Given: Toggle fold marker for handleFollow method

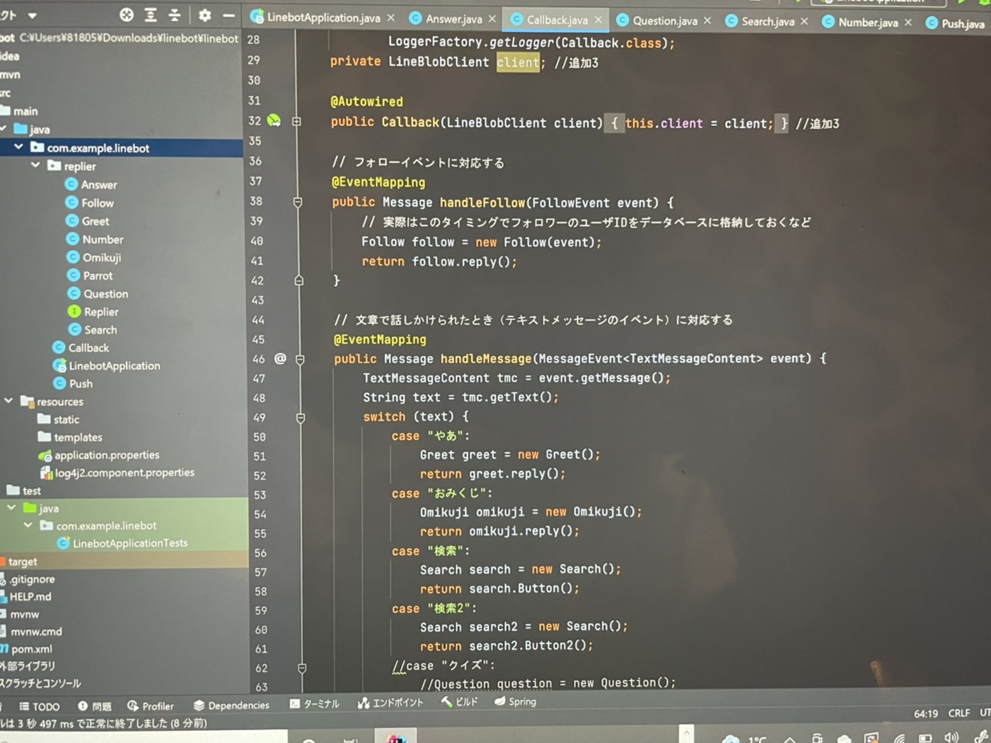Looking at the screenshot, I should pos(298,202).
